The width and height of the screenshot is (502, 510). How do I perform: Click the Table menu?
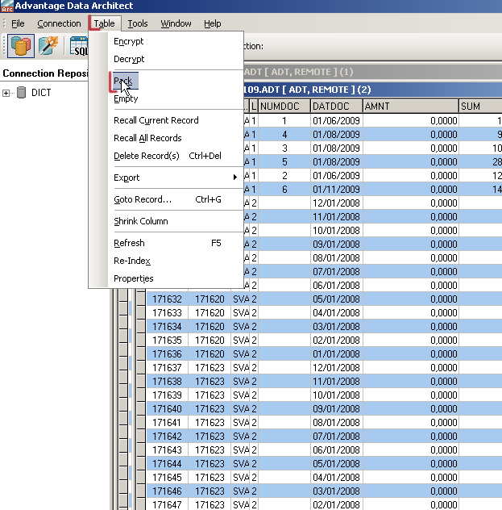[x=104, y=23]
